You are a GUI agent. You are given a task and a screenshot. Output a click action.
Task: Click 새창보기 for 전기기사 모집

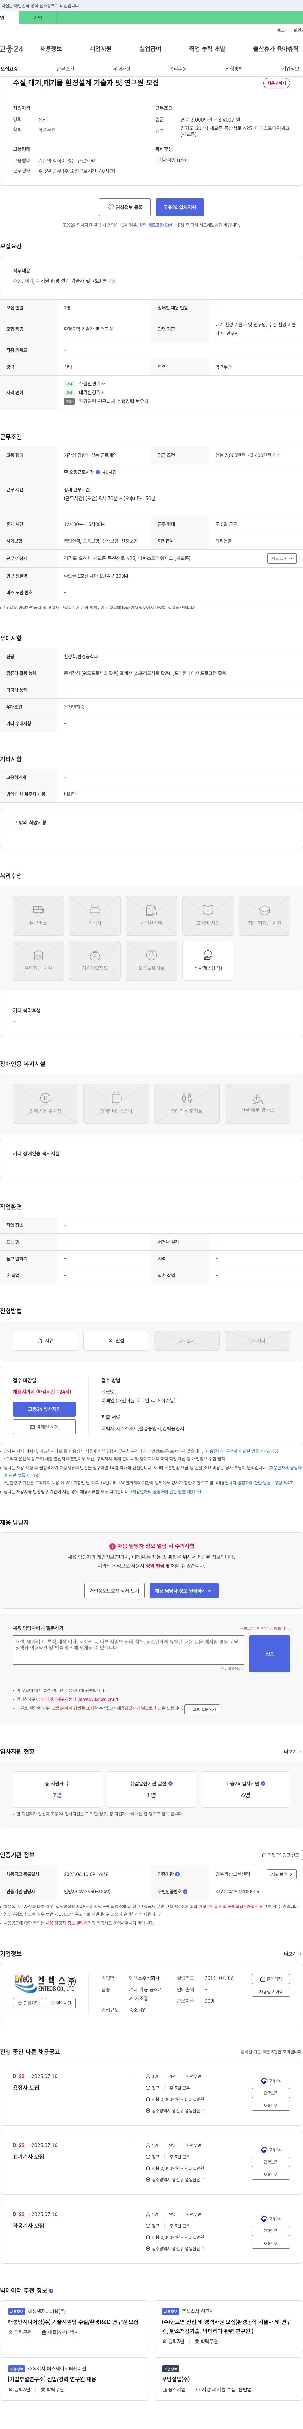[271, 2174]
